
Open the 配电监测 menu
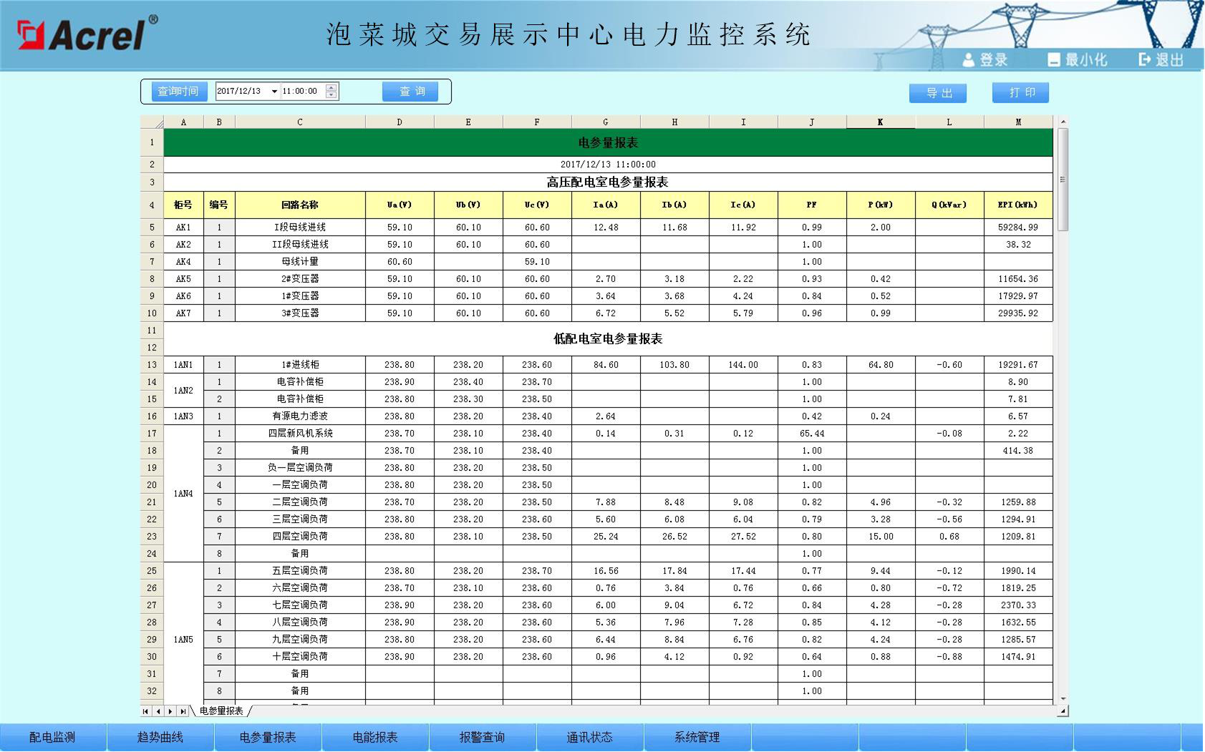click(x=53, y=737)
